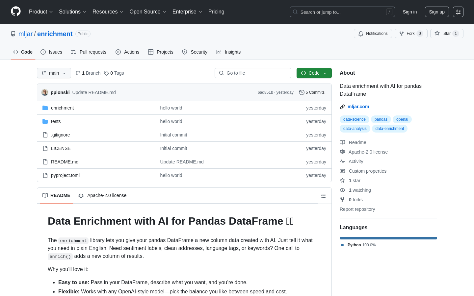Click the enrichment repository name link
This screenshot has width=474, height=296.
click(55, 34)
